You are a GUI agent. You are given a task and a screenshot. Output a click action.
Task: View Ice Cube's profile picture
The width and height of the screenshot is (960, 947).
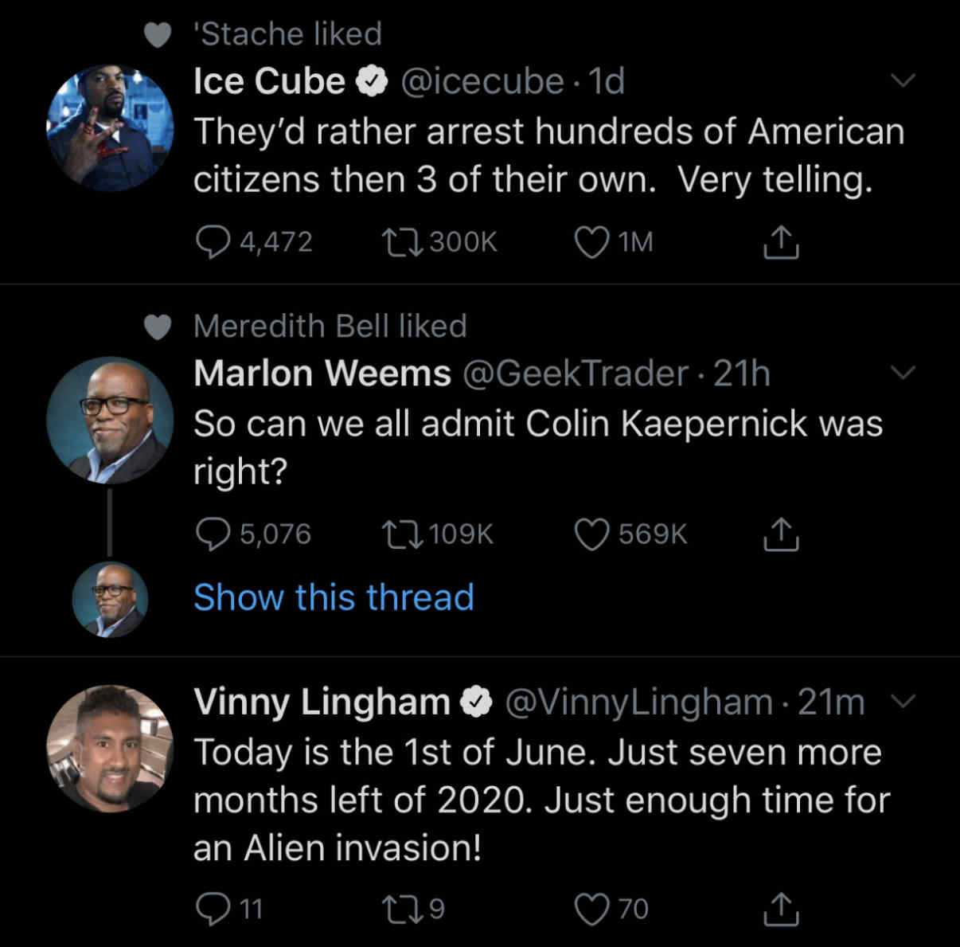[x=110, y=128]
